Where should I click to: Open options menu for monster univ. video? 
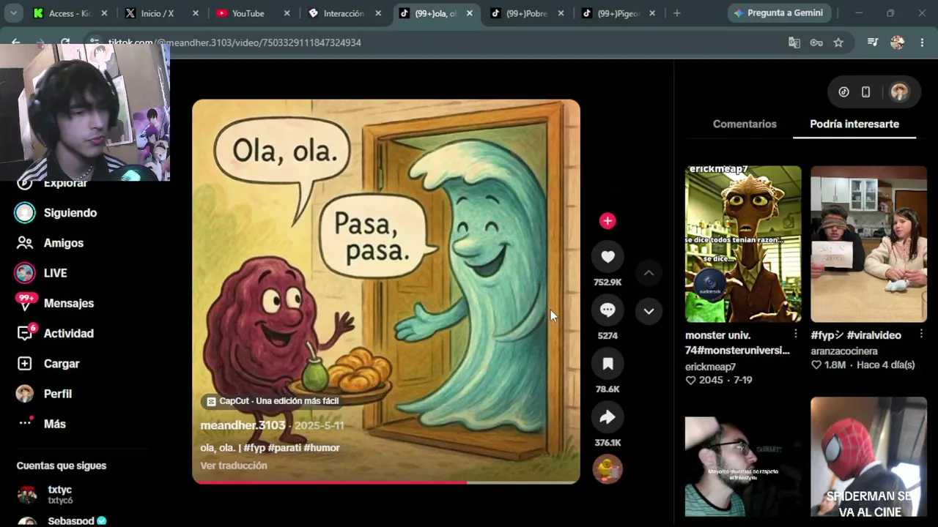pos(796,334)
